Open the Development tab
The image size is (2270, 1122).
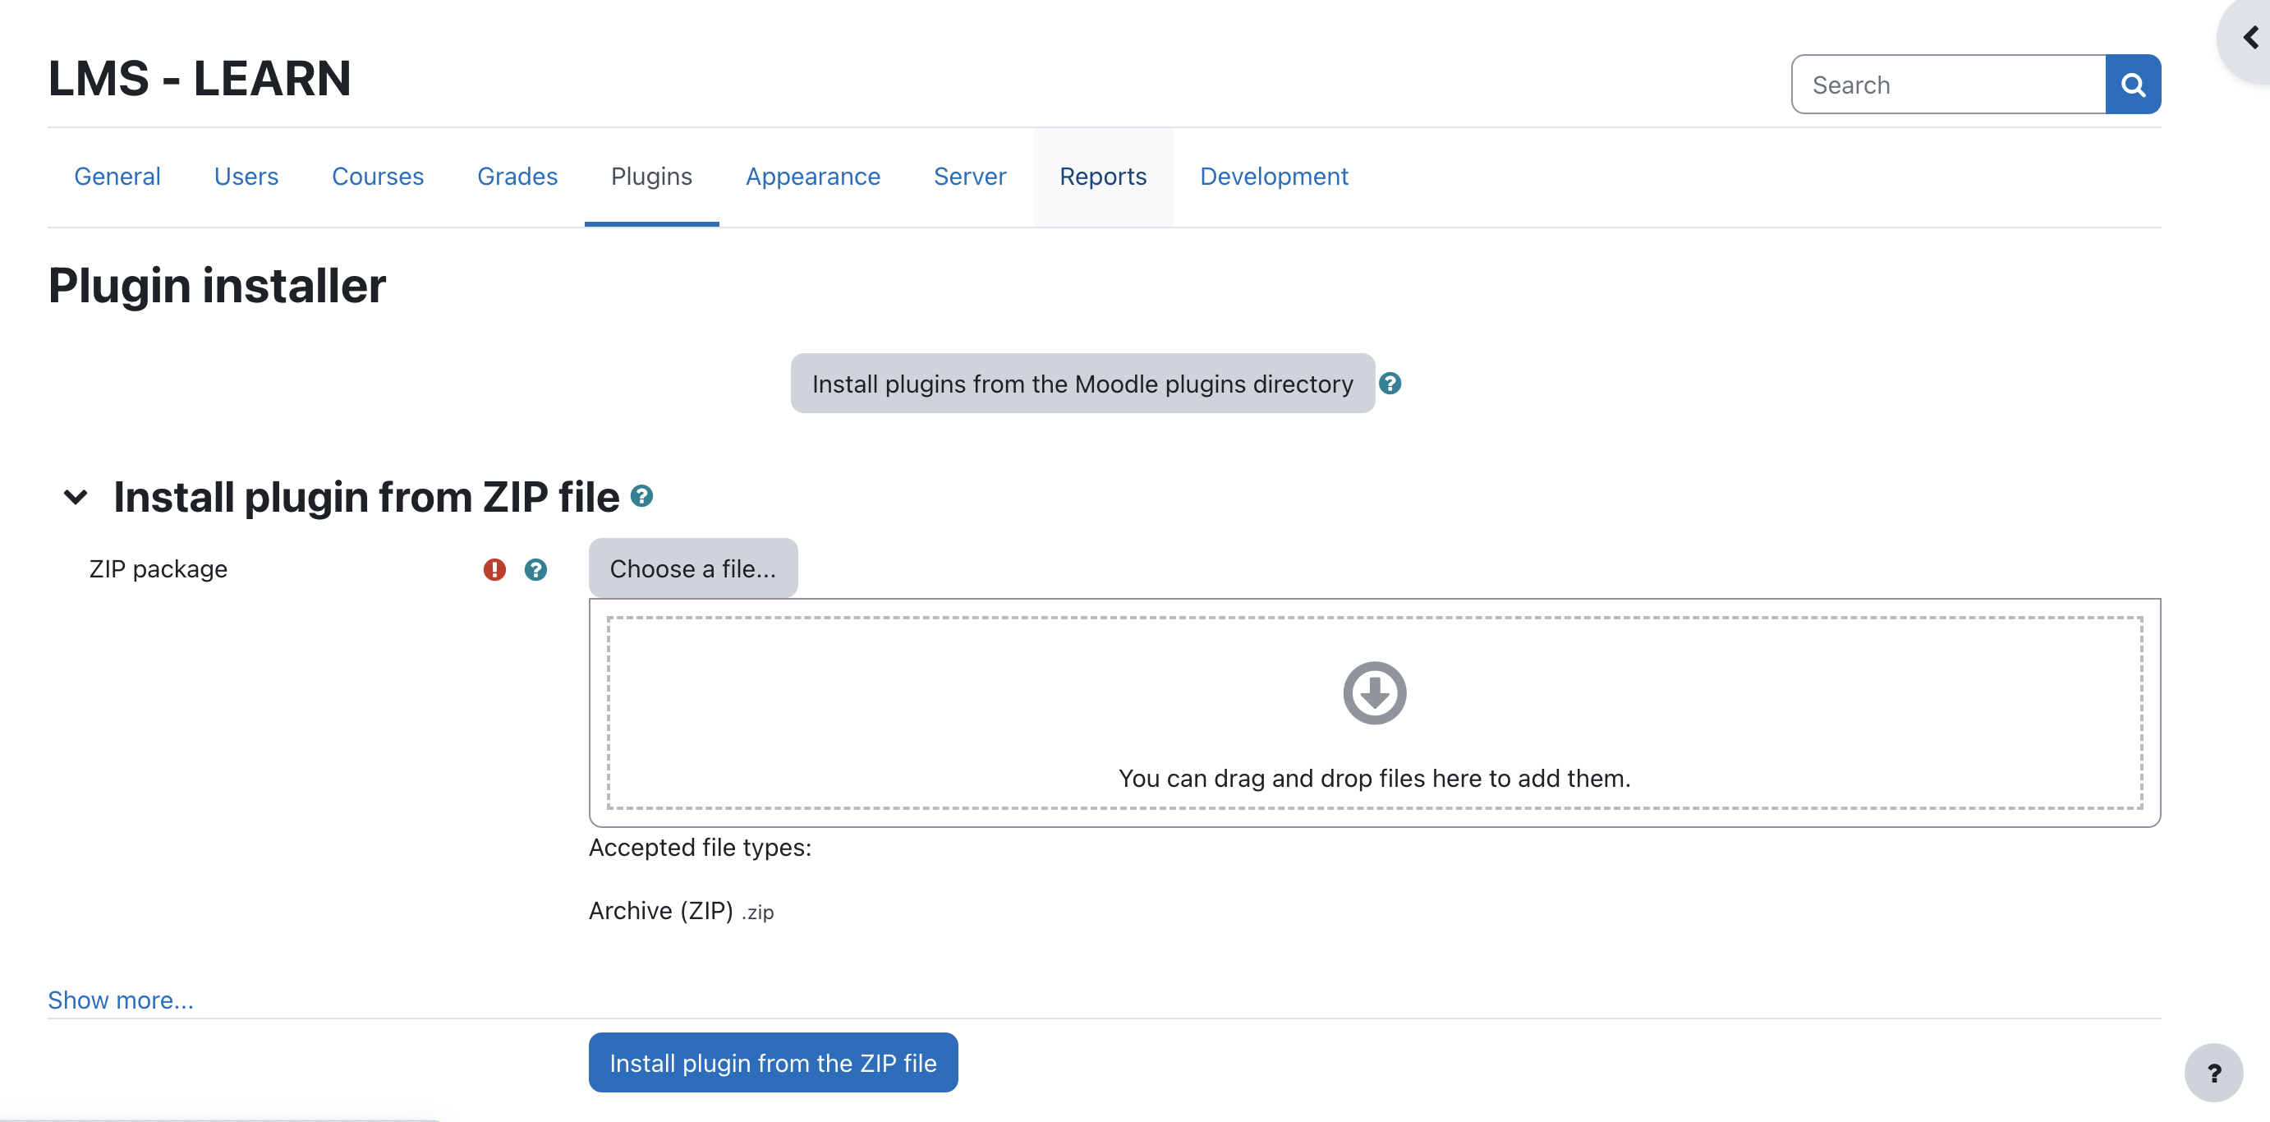(1273, 177)
